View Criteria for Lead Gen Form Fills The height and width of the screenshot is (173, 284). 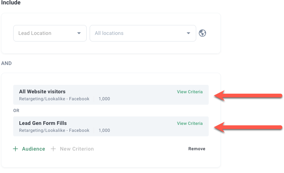tap(190, 123)
